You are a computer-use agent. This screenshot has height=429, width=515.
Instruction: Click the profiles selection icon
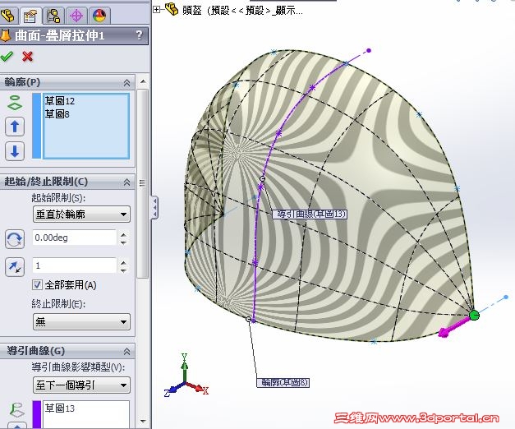pos(15,103)
